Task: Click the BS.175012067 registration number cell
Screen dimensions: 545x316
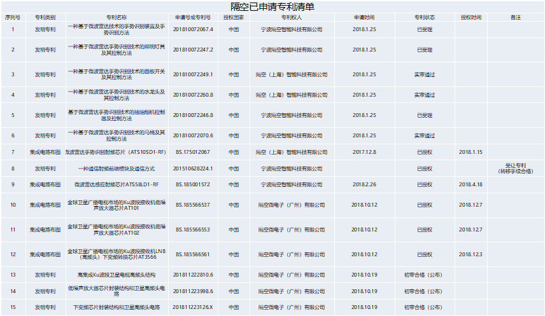Action: click(193, 153)
